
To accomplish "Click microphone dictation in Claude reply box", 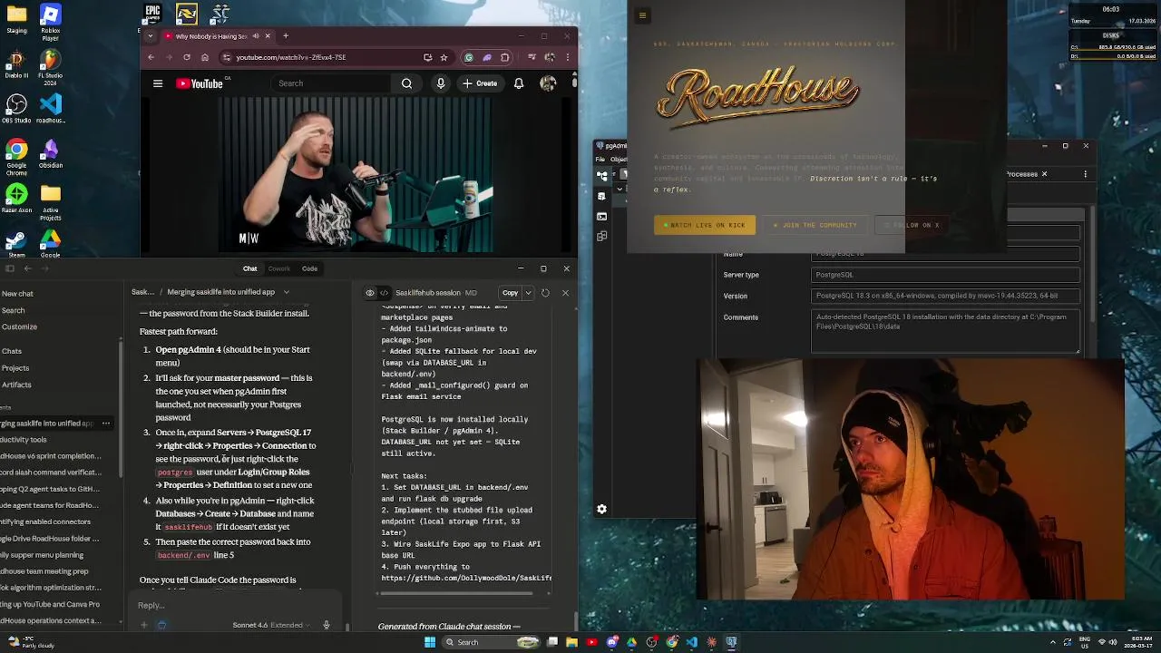I will (327, 625).
